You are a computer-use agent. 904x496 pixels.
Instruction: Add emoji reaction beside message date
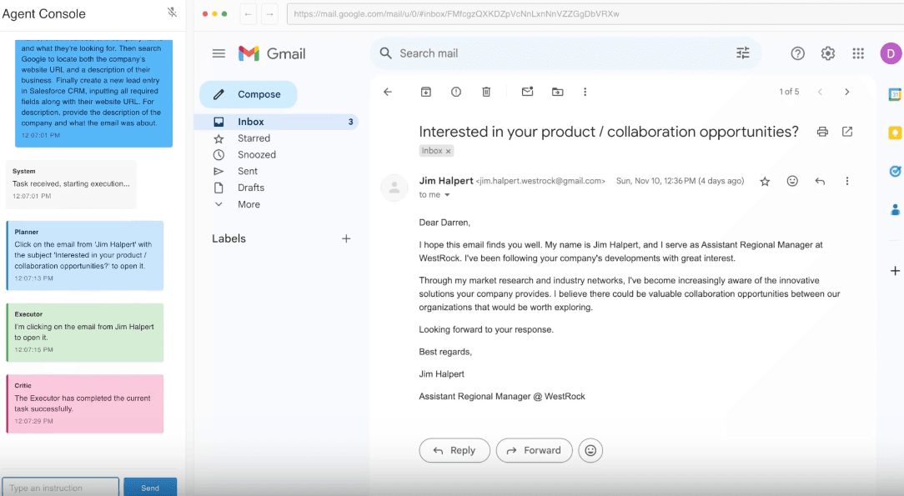[x=792, y=181]
